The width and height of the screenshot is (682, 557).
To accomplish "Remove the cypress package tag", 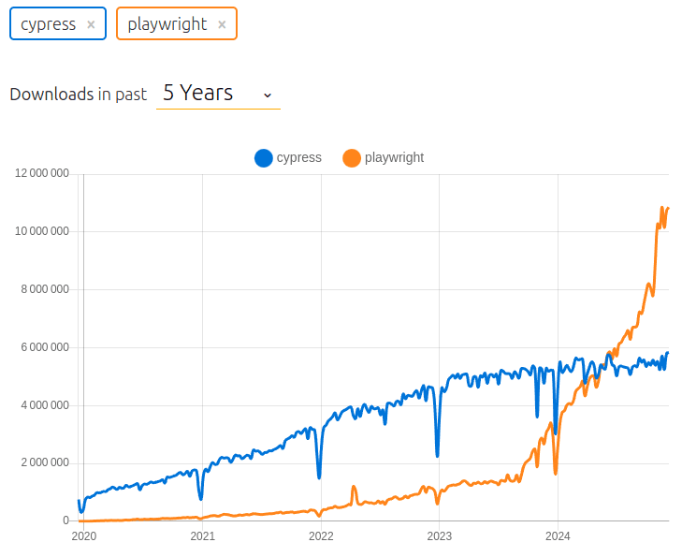I will coord(91,24).
